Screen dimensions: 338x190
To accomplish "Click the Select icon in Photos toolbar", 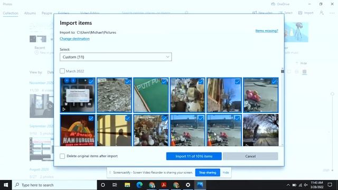I will (x=280, y=13).
